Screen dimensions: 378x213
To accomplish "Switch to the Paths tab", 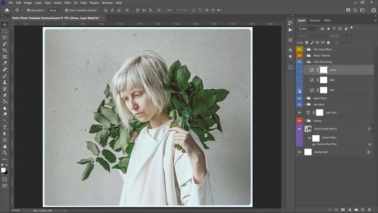I will coord(327,21).
